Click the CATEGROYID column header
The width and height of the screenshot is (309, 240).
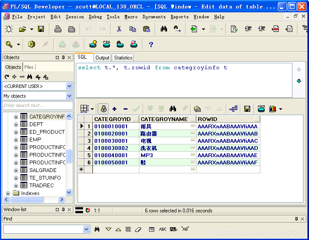116,119
